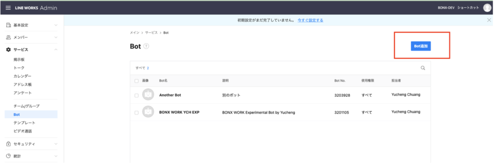
Task: Open the hamburger navigation menu
Action: click(8, 8)
